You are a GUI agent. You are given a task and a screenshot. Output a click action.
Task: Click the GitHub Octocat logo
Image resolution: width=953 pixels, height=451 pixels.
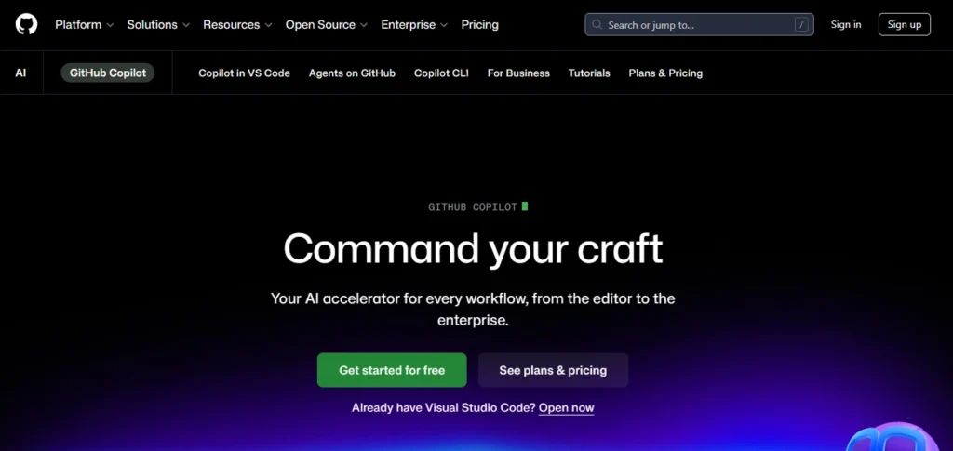(x=26, y=25)
